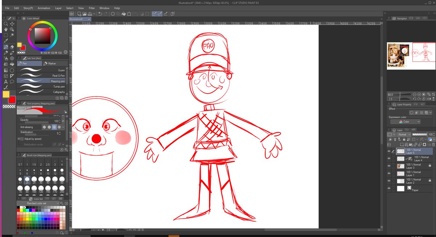Image resolution: width=436 pixels, height=237 pixels.
Task: Toggle visibility of the Paper layer
Action: 389,188
